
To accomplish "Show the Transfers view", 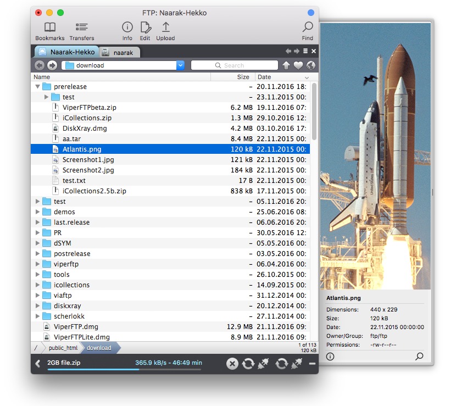I will pyautogui.click(x=81, y=30).
